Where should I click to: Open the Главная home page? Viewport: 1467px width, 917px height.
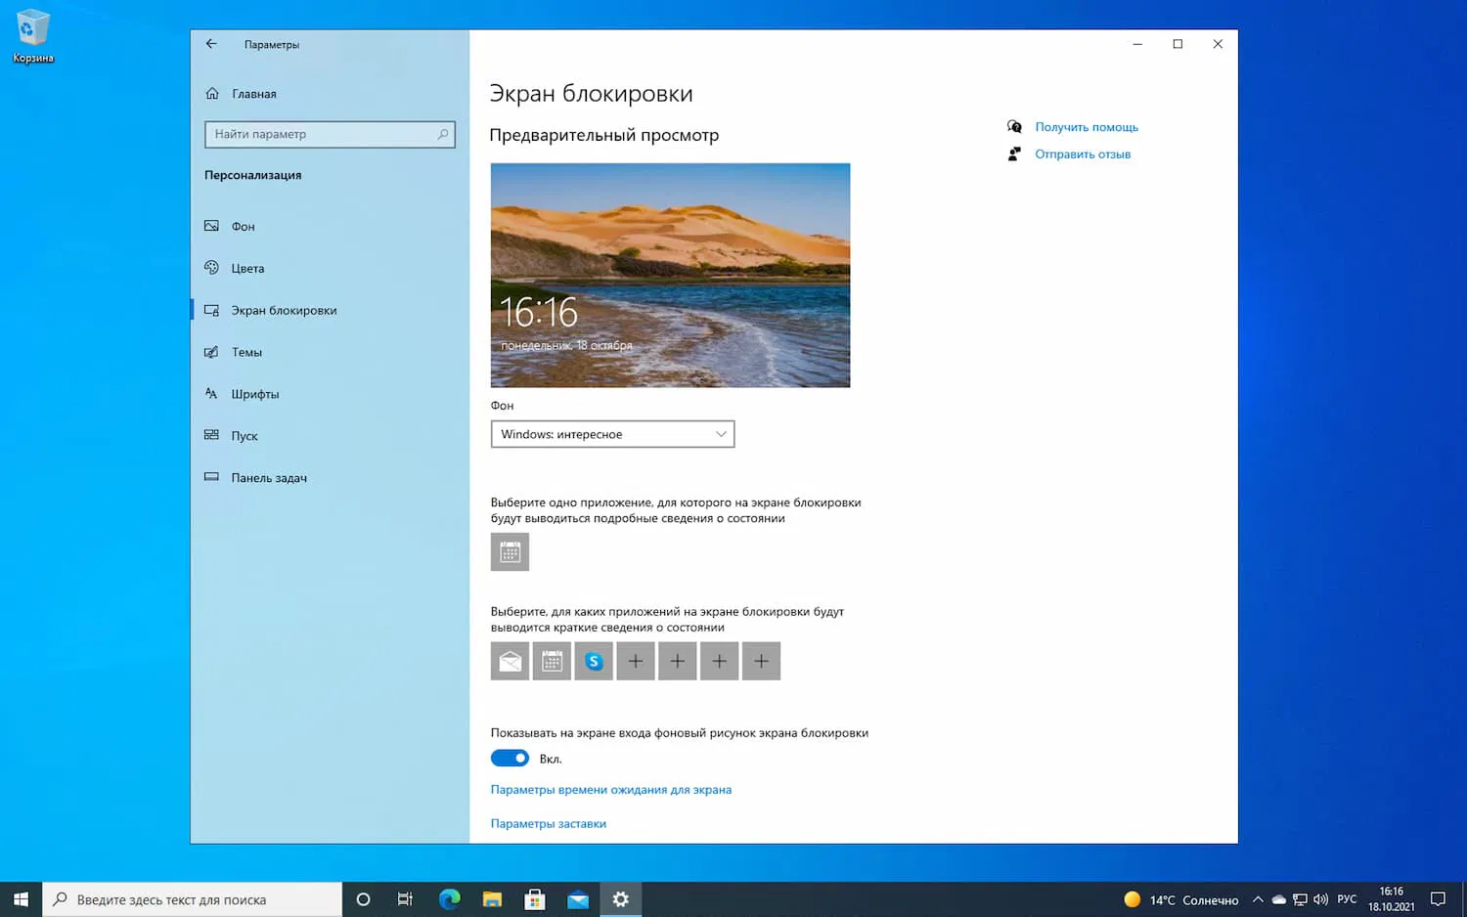(x=241, y=94)
